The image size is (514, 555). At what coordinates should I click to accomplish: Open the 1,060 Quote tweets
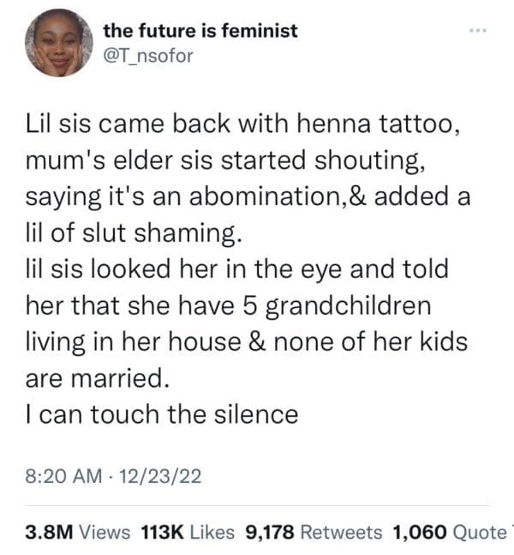click(x=449, y=532)
